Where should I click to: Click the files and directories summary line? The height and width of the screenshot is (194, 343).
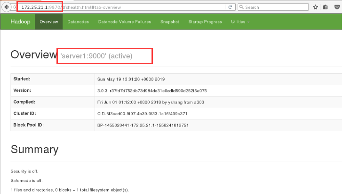70,190
